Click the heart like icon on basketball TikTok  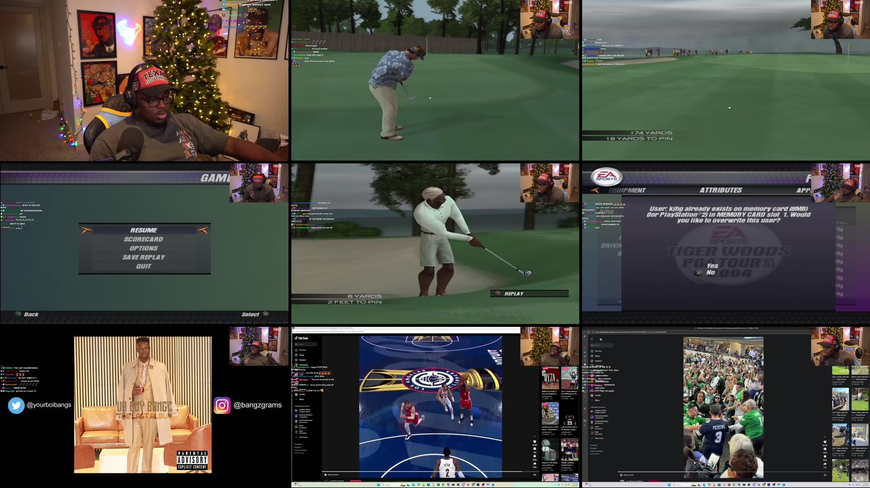[x=534, y=442]
